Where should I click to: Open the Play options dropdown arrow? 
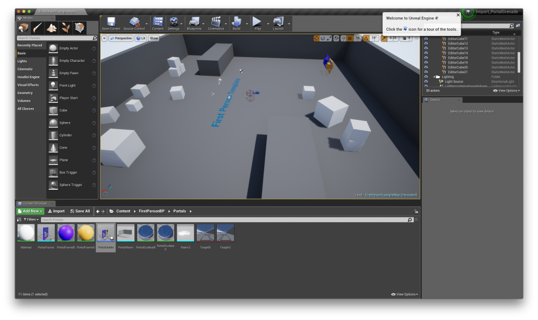pyautogui.click(x=268, y=24)
